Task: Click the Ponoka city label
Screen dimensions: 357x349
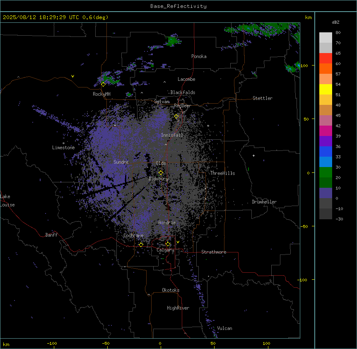Action: [x=199, y=56]
